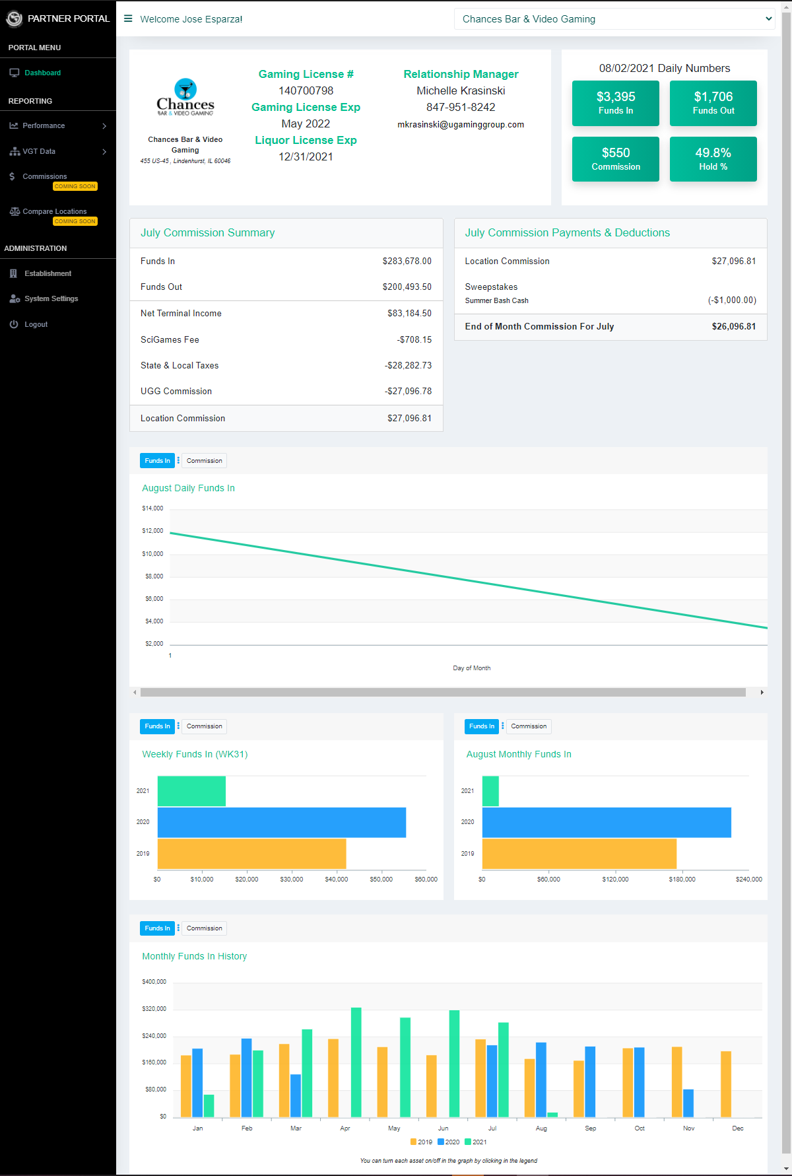Click the Logout power icon
The width and height of the screenshot is (792, 1176).
pyautogui.click(x=14, y=324)
